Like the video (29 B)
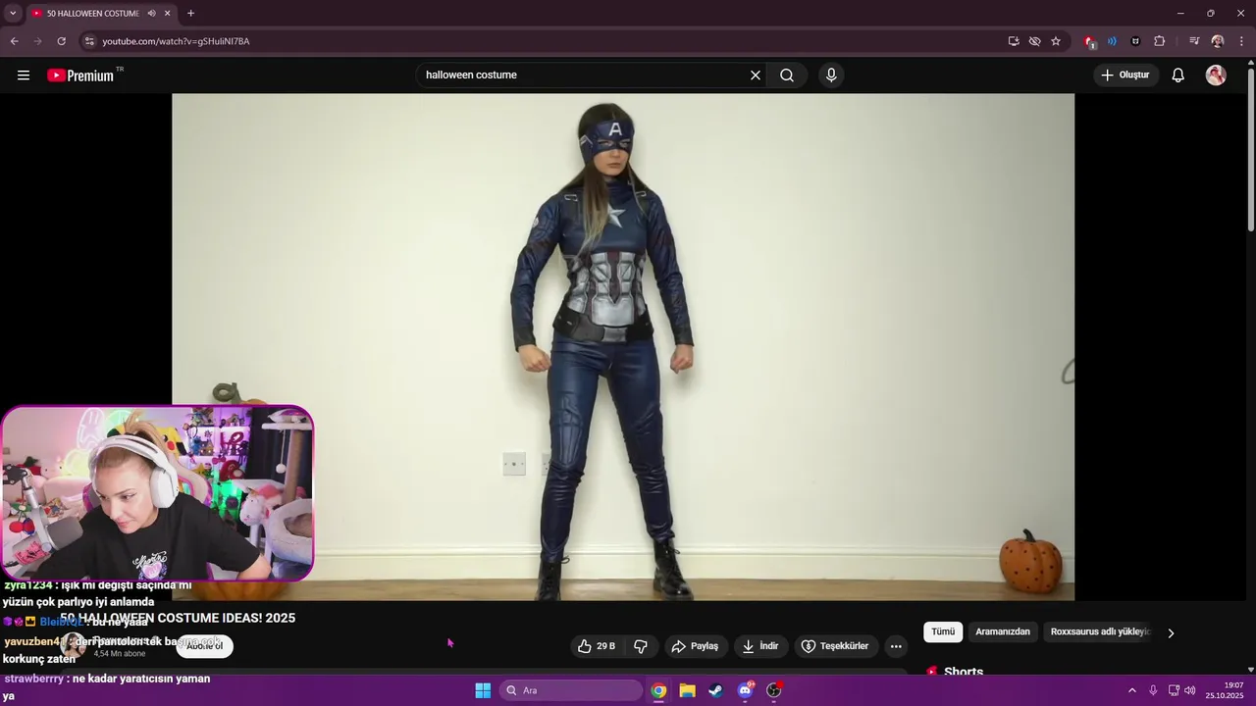Image resolution: width=1256 pixels, height=706 pixels. (x=597, y=646)
